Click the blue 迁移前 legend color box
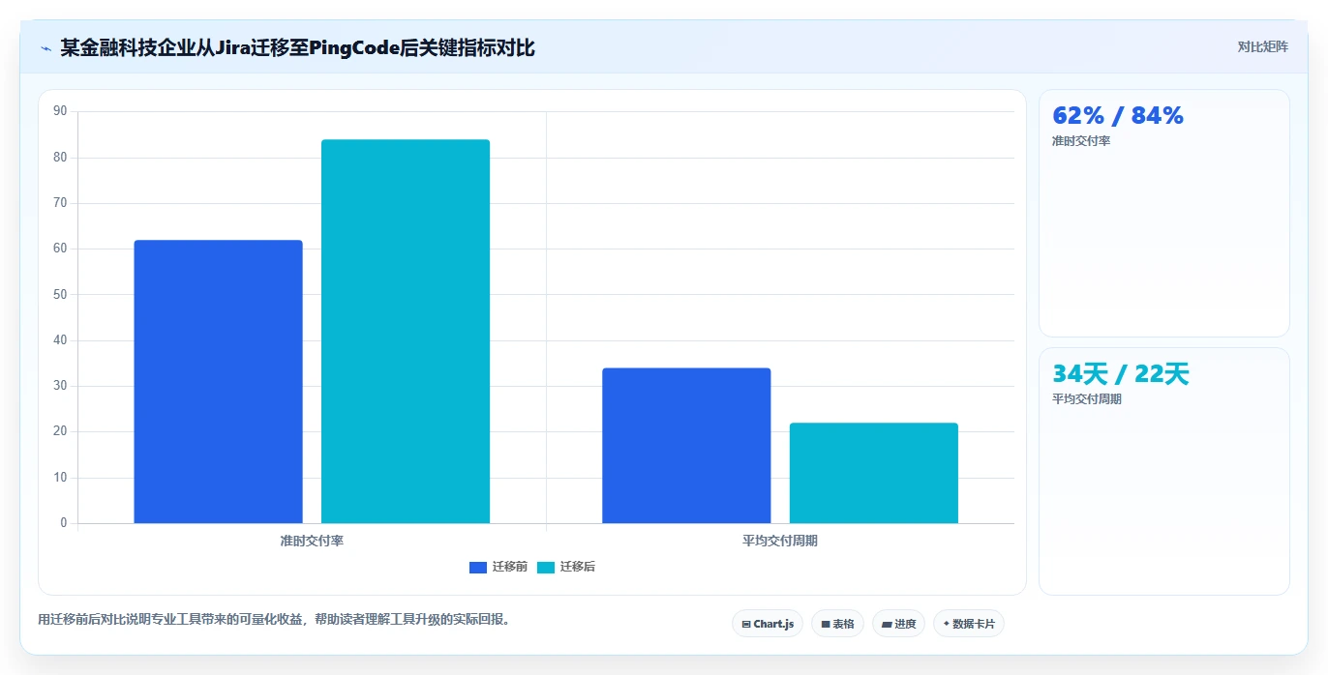Screen dimensions: 1328x675 478,568
